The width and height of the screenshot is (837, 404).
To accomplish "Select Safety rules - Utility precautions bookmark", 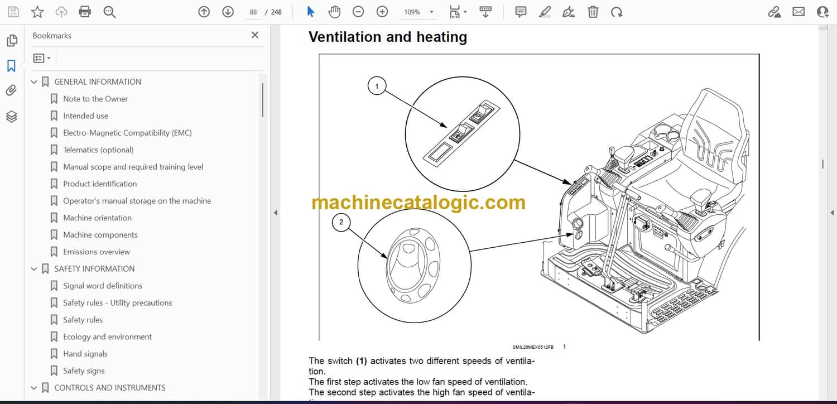I will click(117, 302).
